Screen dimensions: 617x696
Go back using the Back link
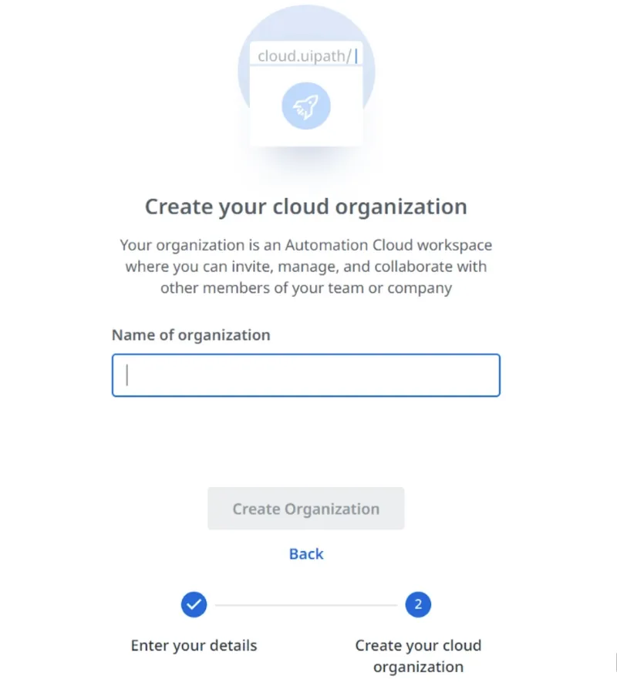point(306,554)
